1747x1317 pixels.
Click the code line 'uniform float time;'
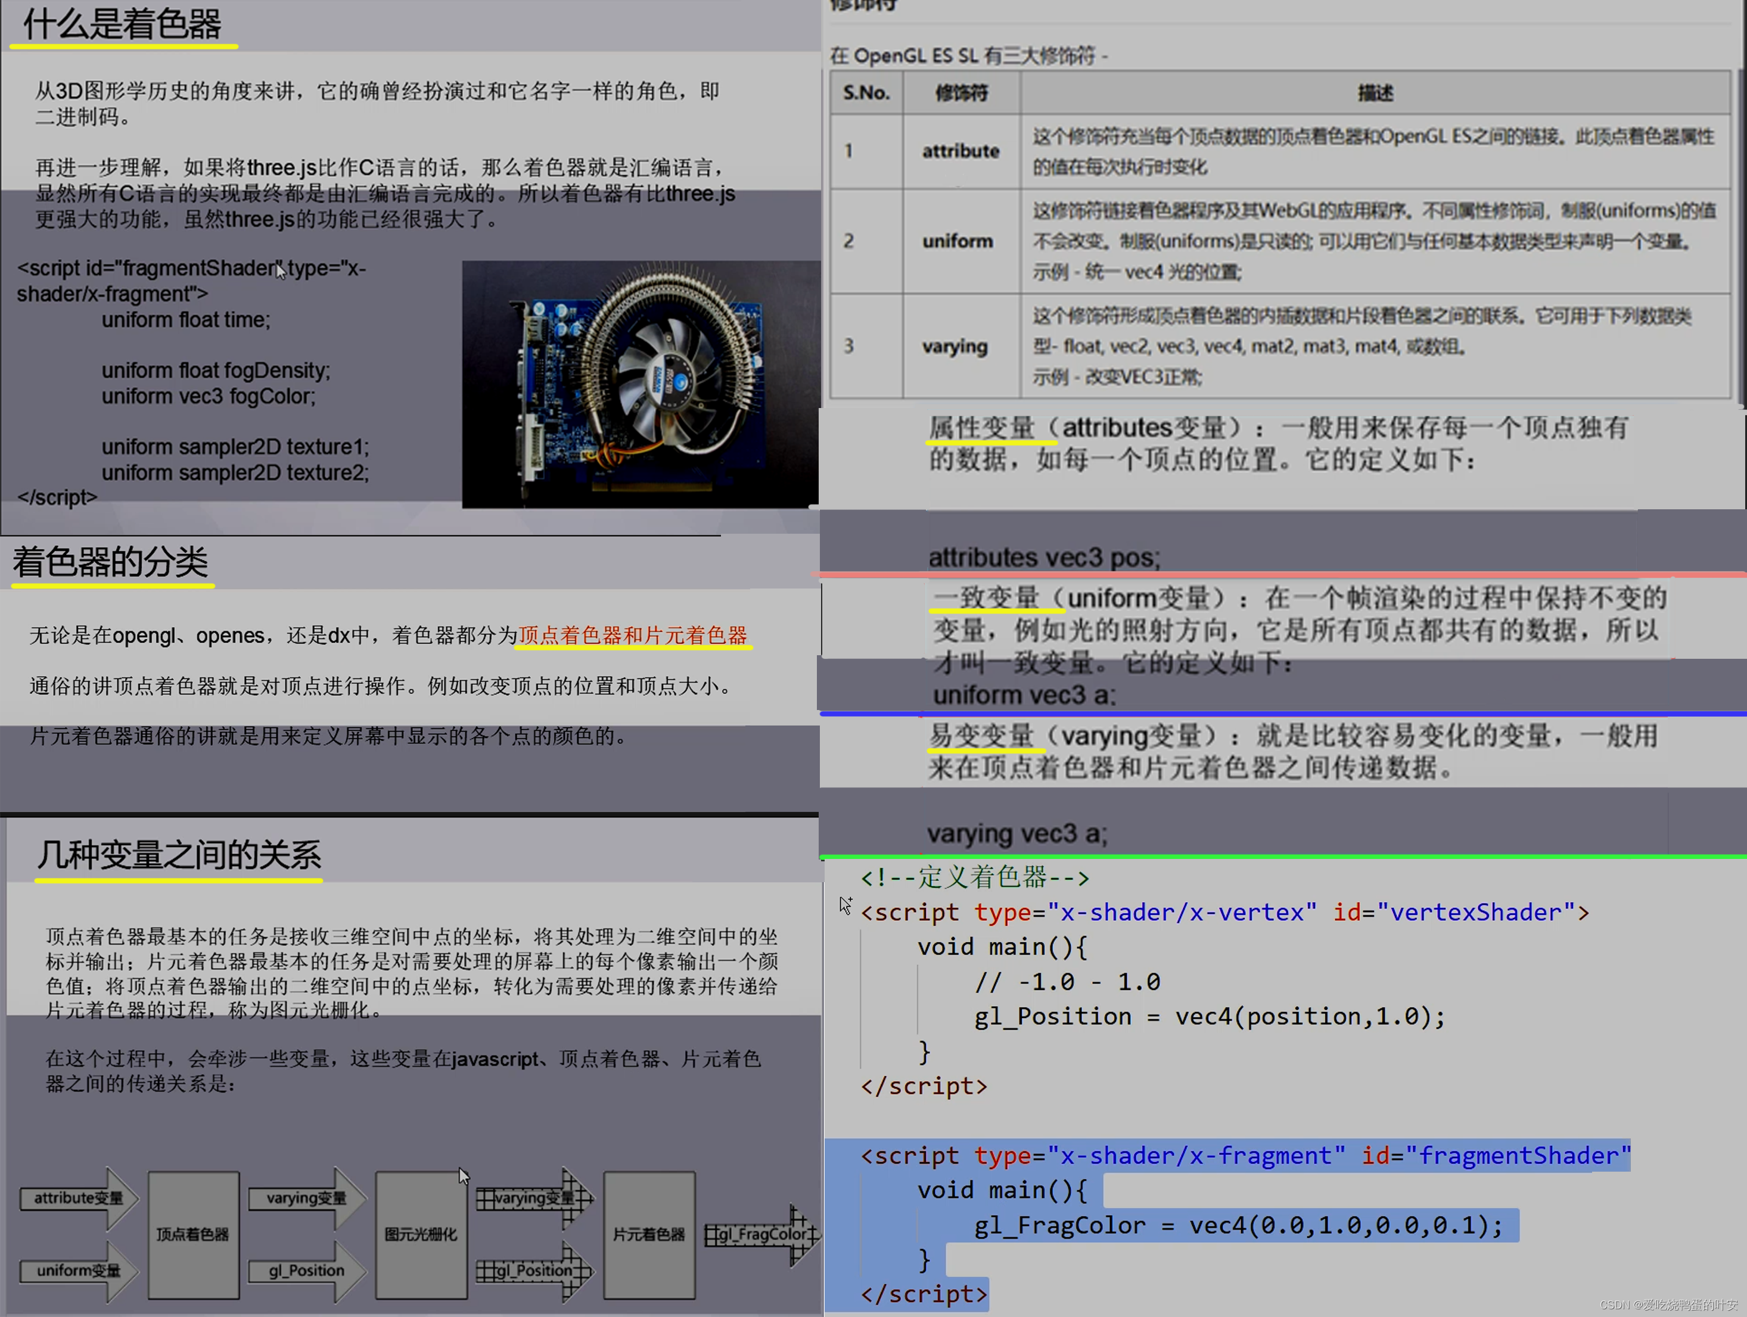click(185, 320)
